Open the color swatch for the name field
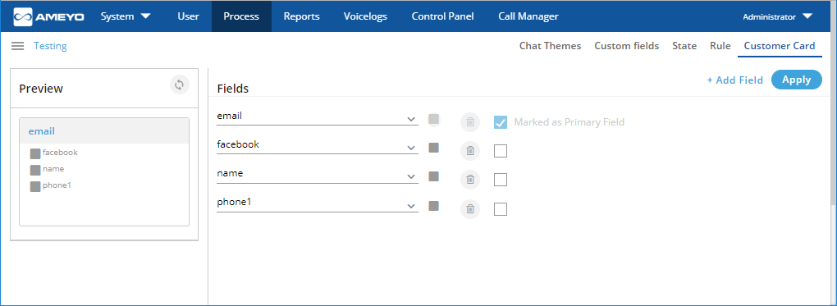837x306 pixels. [434, 176]
